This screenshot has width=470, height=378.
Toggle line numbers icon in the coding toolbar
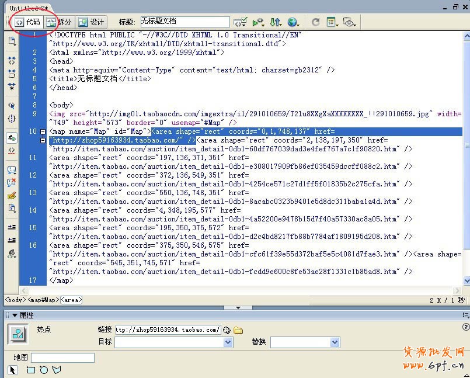tap(12, 138)
